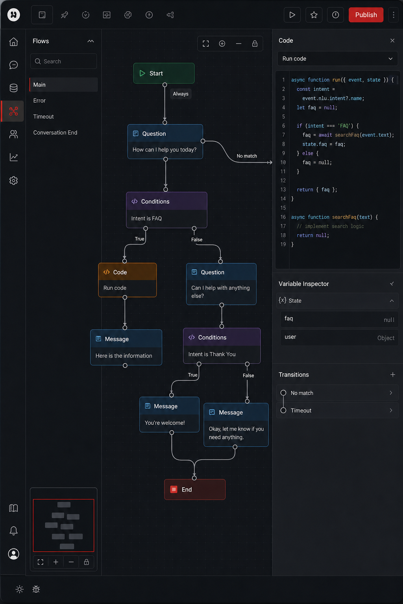Viewport: 403px width, 604px height.
Task: Select the 'Can I help with anything else?' Question node
Action: pyautogui.click(x=222, y=284)
